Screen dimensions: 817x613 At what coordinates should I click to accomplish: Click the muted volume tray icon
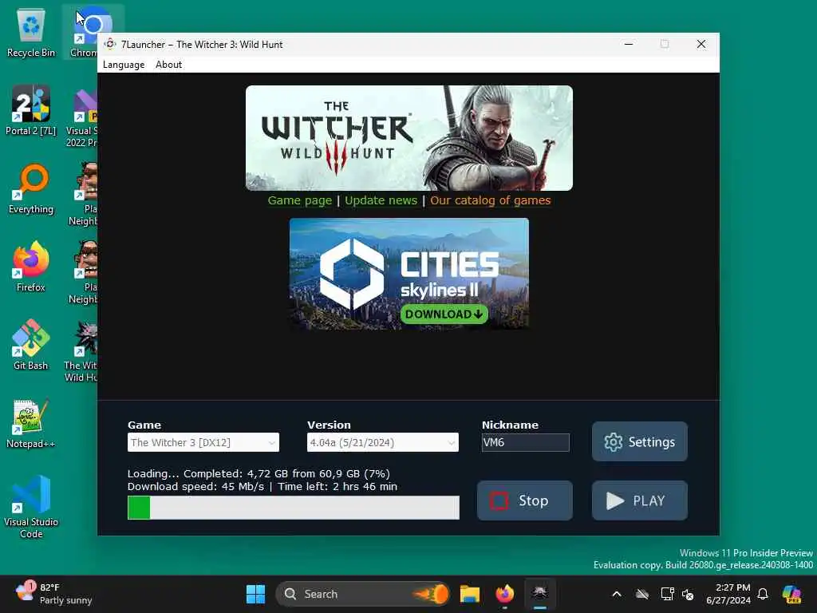688,594
